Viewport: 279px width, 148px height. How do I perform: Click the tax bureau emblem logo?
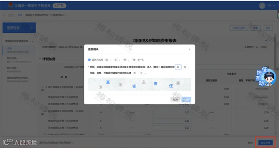click(x=10, y=5)
